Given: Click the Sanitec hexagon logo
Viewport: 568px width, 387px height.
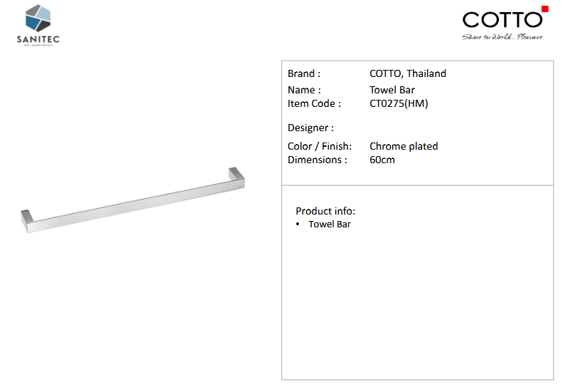Looking at the screenshot, I should tap(38, 18).
